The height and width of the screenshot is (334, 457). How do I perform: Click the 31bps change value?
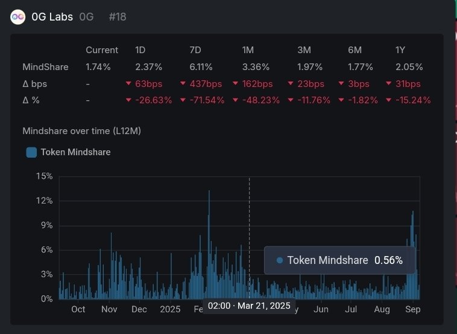(408, 84)
